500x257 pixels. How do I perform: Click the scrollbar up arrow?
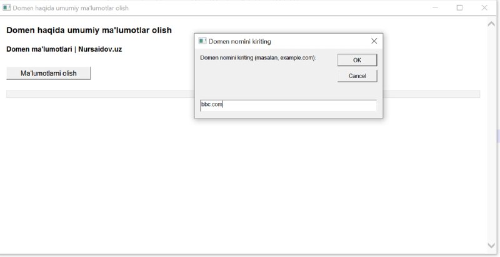tap(491, 24)
